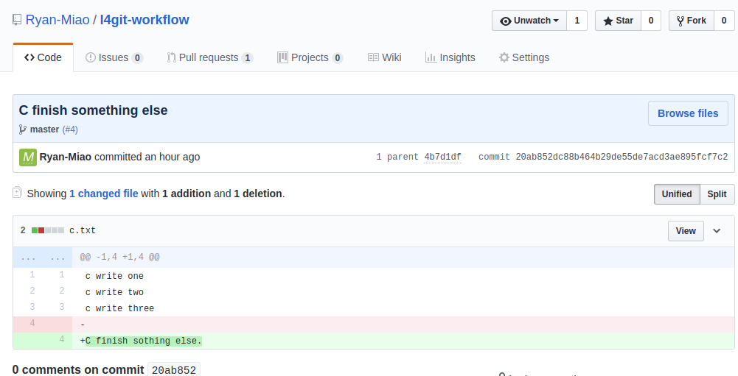
Task: Select Split diff view
Action: [x=717, y=194]
